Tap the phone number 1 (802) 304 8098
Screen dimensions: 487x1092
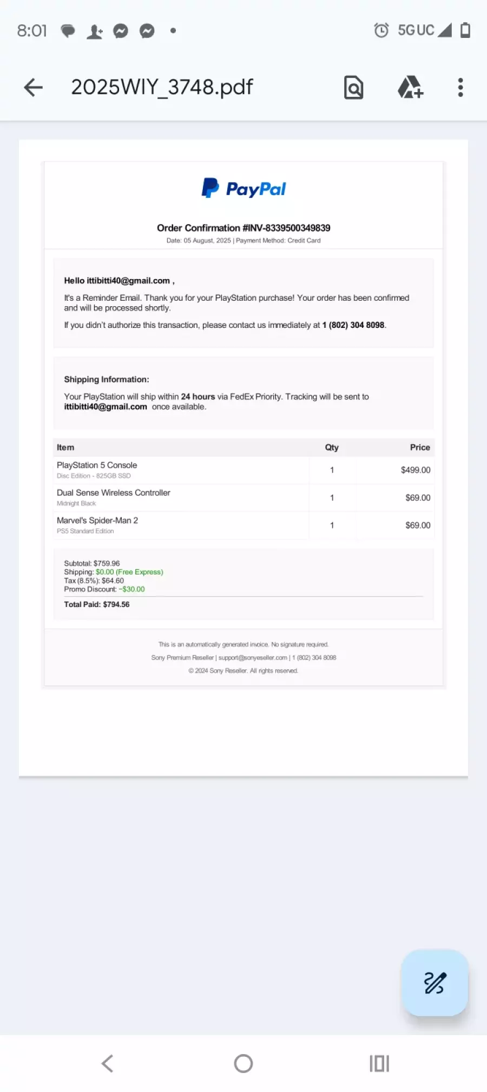353,325
